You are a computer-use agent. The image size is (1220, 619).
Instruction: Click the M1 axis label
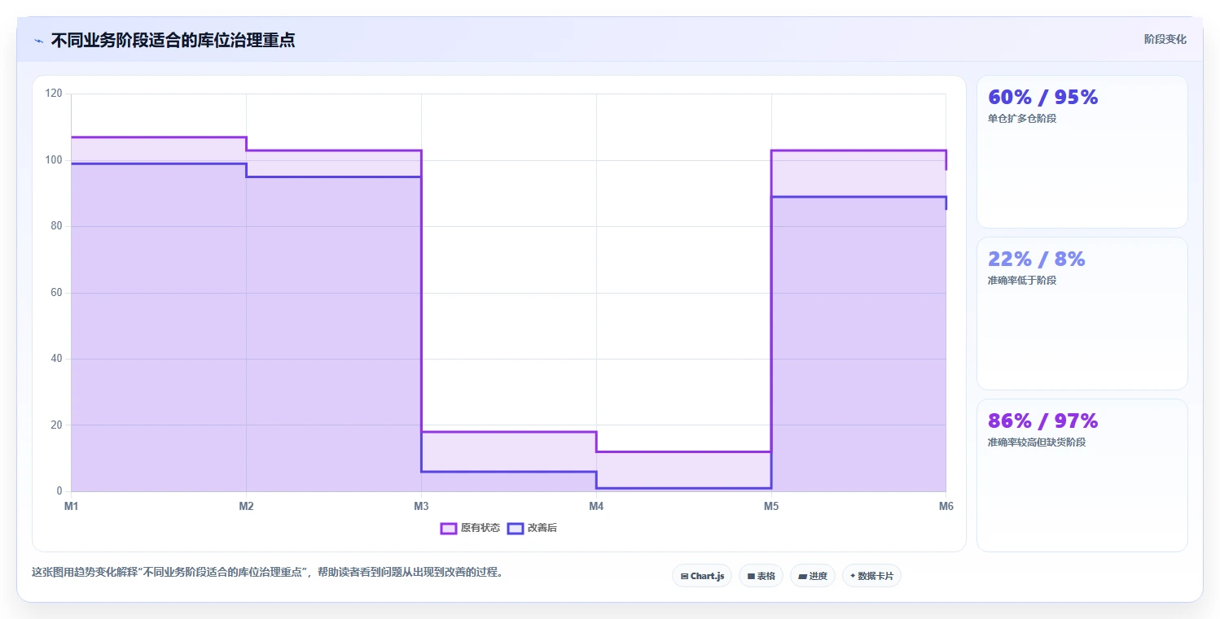click(72, 507)
